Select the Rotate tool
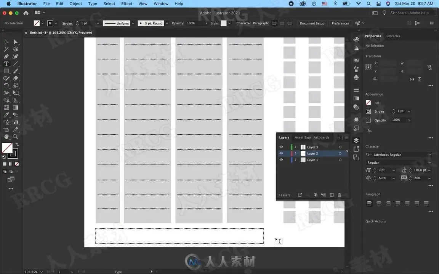Viewport: 439px width, 274px height. [x=6, y=86]
